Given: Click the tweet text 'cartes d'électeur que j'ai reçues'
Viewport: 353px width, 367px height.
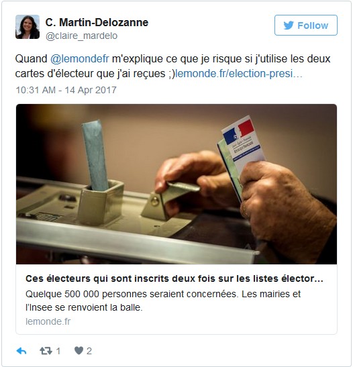Looking at the screenshot, I should click(91, 74).
